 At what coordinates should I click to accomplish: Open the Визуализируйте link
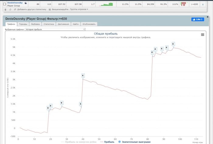pos(60,9)
